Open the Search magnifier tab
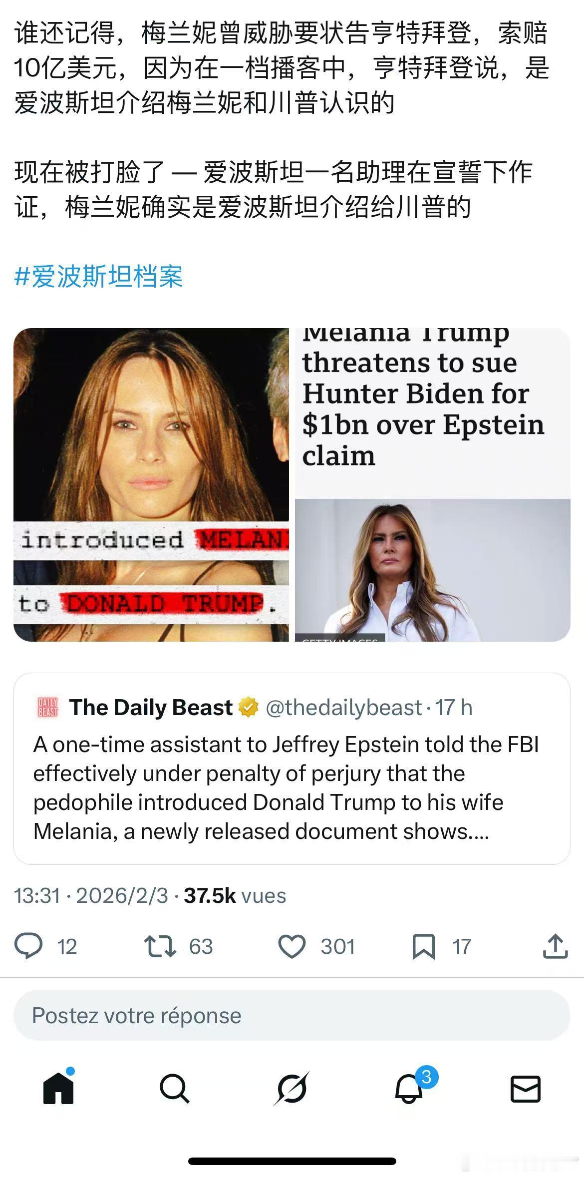 [175, 1089]
